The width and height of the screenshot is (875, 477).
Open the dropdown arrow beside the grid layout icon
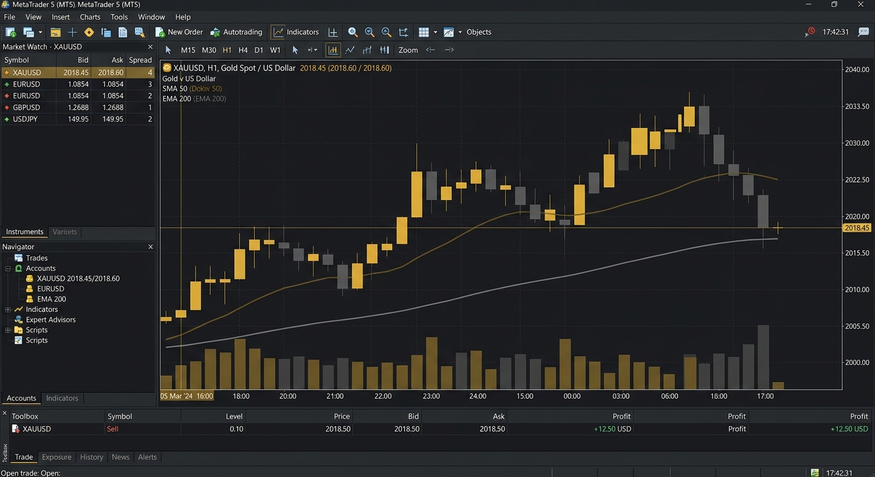click(x=435, y=32)
